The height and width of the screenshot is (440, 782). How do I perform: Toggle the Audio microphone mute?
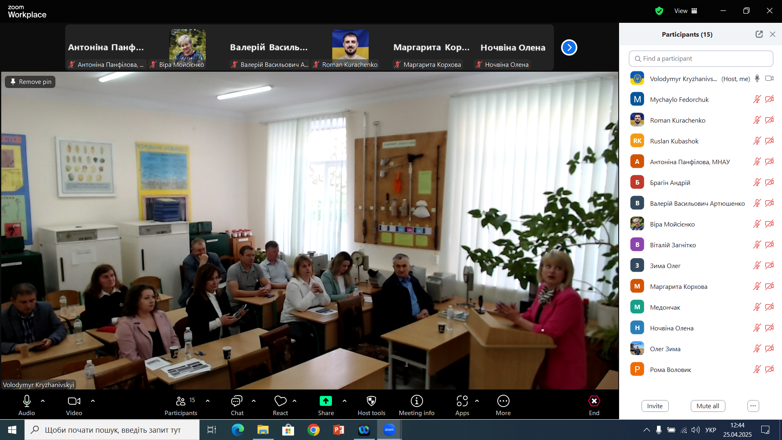pos(26,401)
